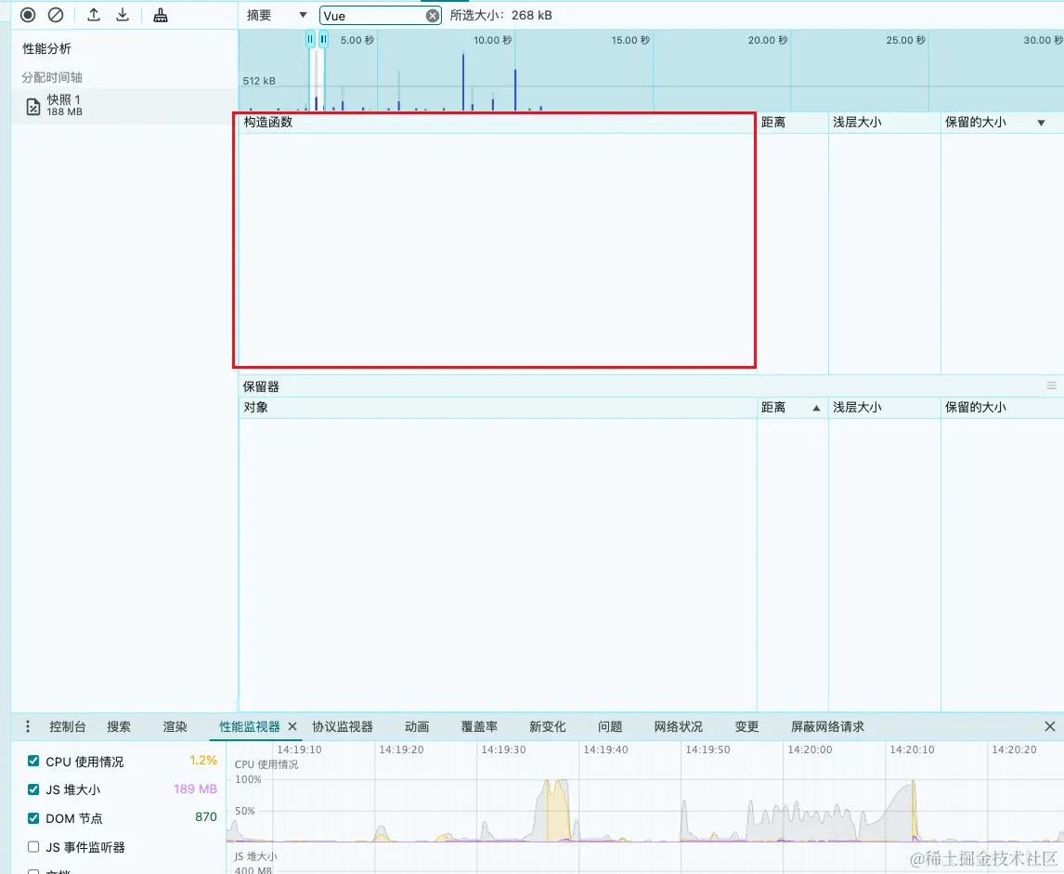Uncheck CPU 使用情况 checkbox

tap(33, 761)
